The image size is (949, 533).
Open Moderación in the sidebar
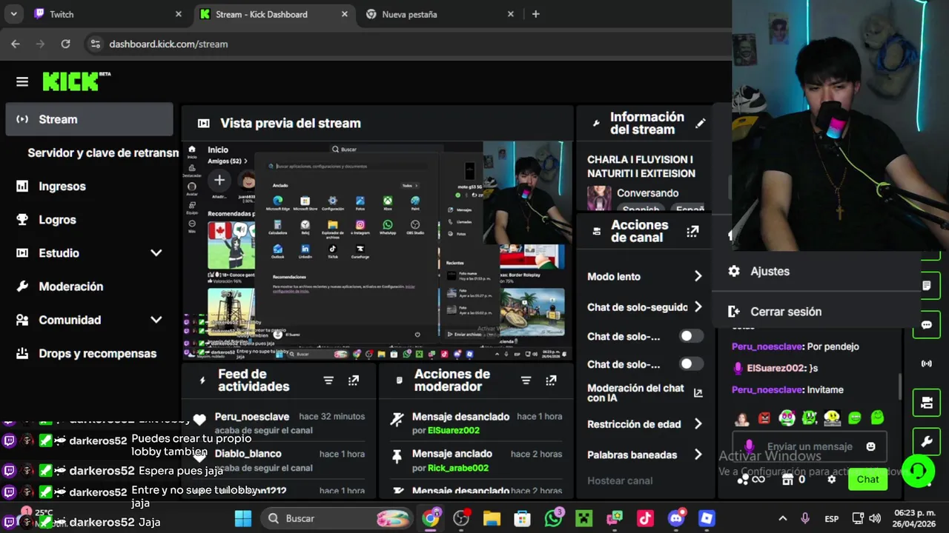click(x=89, y=286)
